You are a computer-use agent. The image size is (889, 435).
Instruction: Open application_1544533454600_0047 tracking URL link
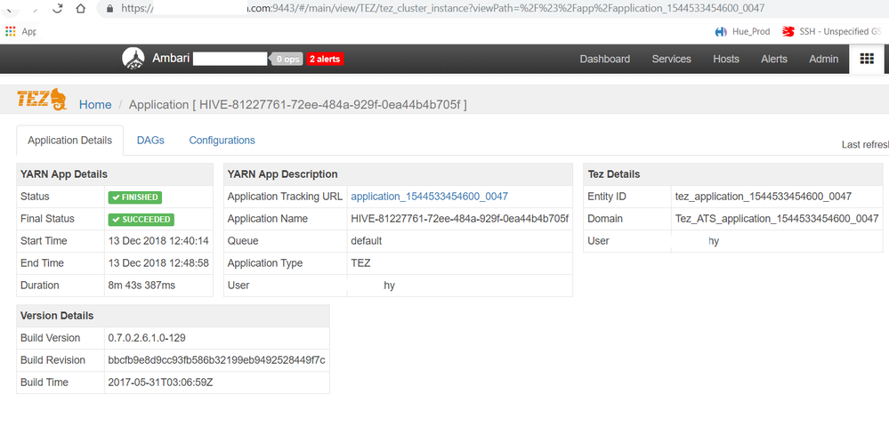pos(429,197)
